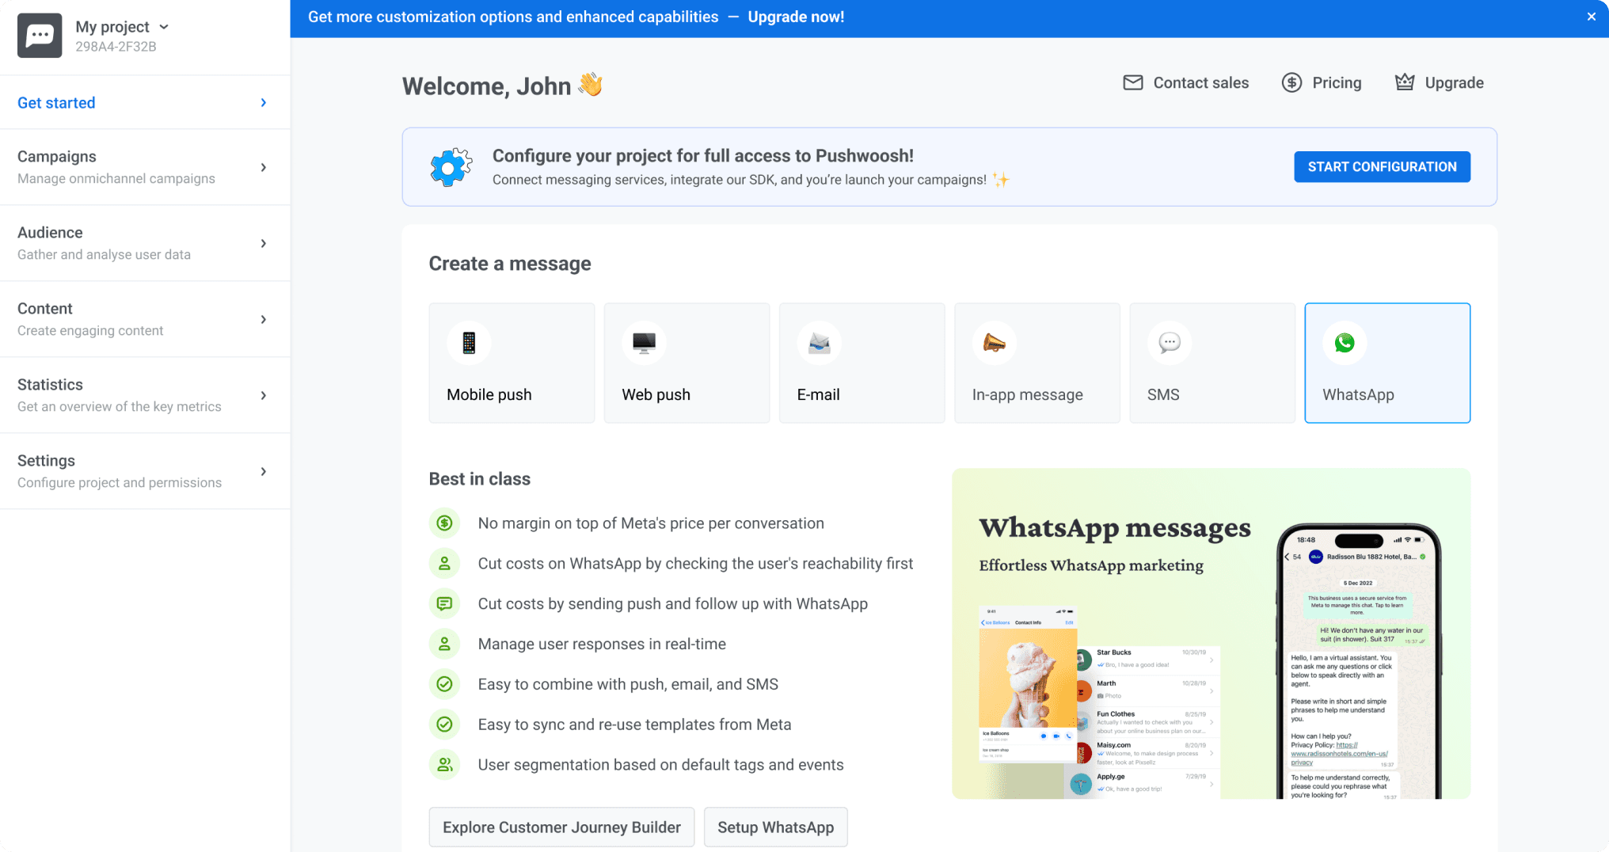Click the person icon beside reachability line
The width and height of the screenshot is (1609, 852).
[444, 564]
